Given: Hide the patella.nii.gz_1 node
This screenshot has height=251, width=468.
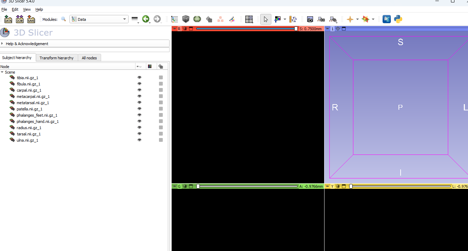Looking at the screenshot, I should [139, 109].
